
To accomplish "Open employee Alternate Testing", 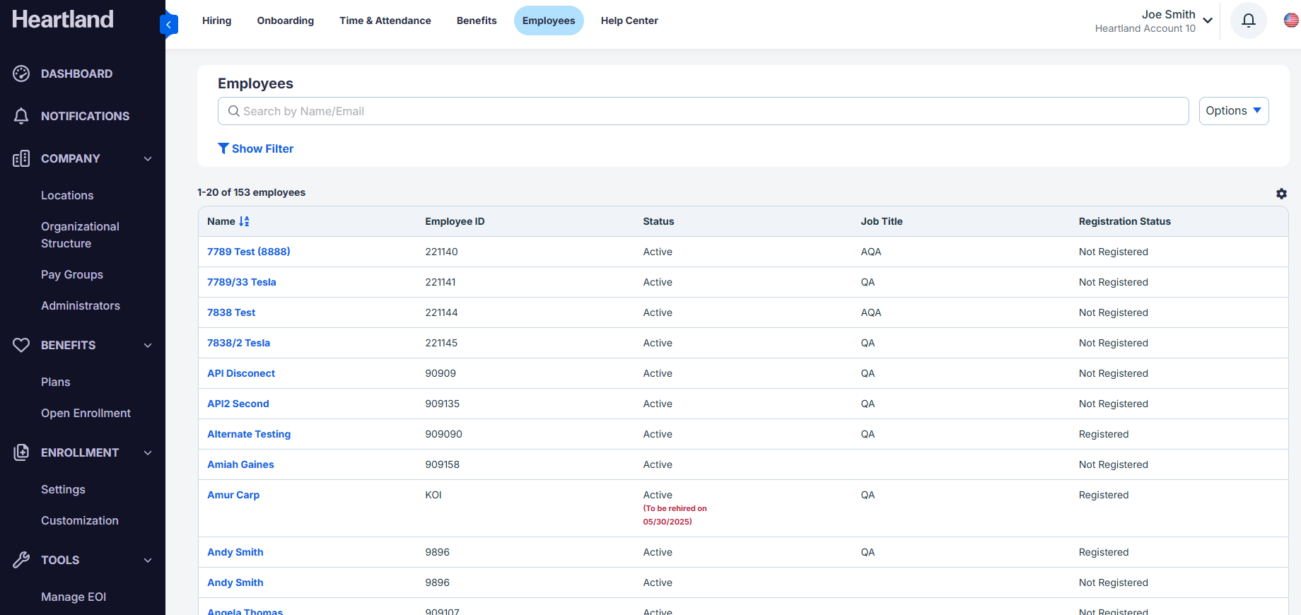I will [x=249, y=434].
